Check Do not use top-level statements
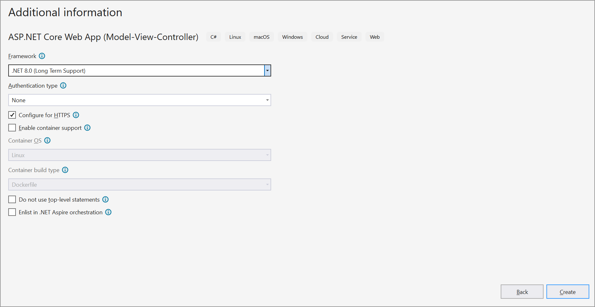The height and width of the screenshot is (307, 595). tap(12, 199)
